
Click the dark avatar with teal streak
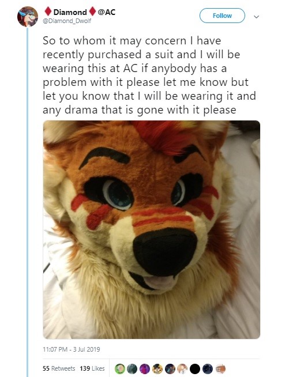(x=170, y=368)
